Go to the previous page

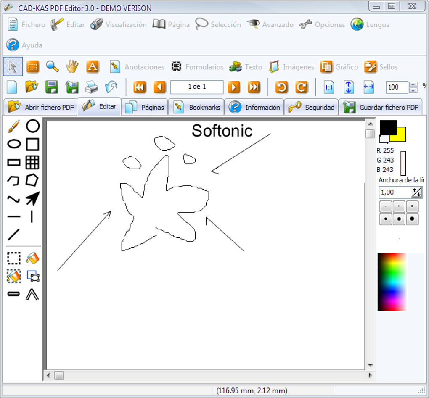(159, 87)
